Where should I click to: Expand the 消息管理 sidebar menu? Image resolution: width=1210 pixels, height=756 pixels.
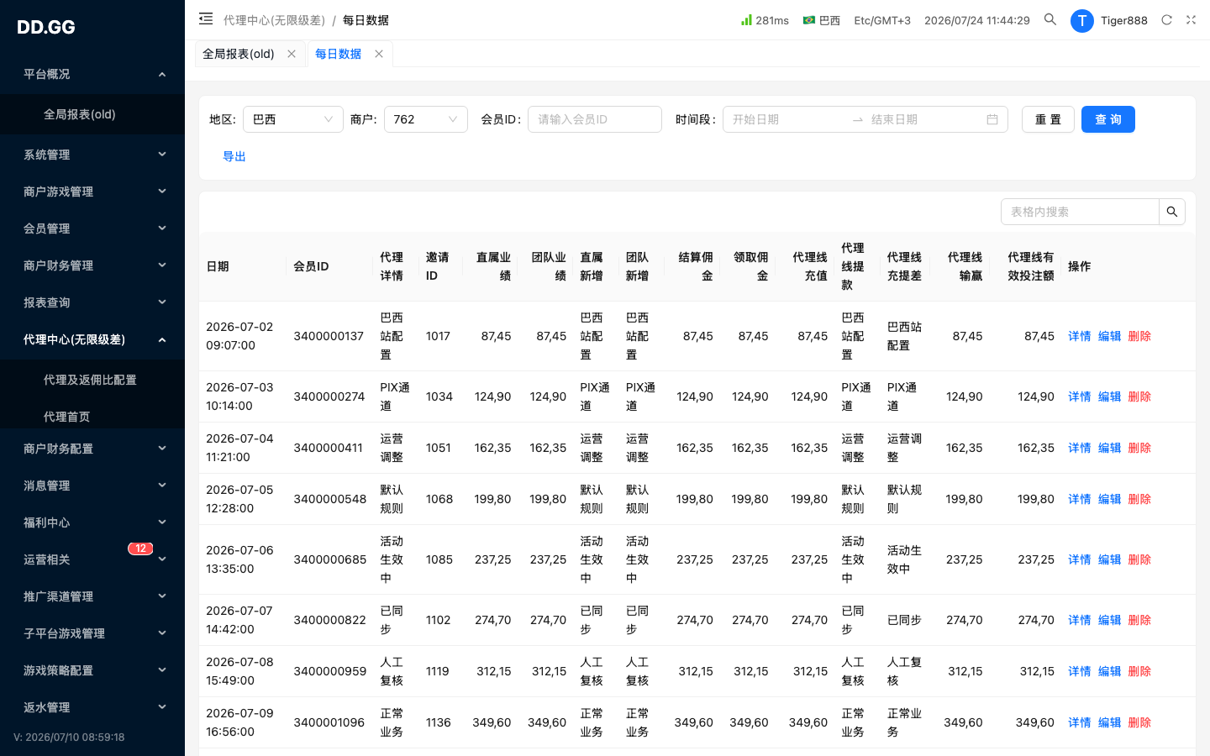[92, 486]
